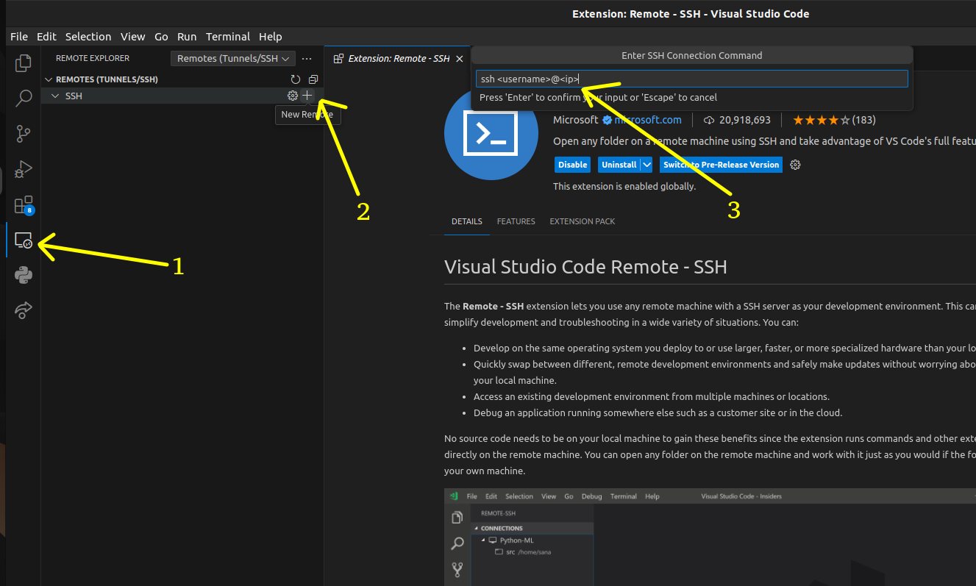Click the REMOTE EXPLORER panel title
976x586 pixels.
coord(93,58)
